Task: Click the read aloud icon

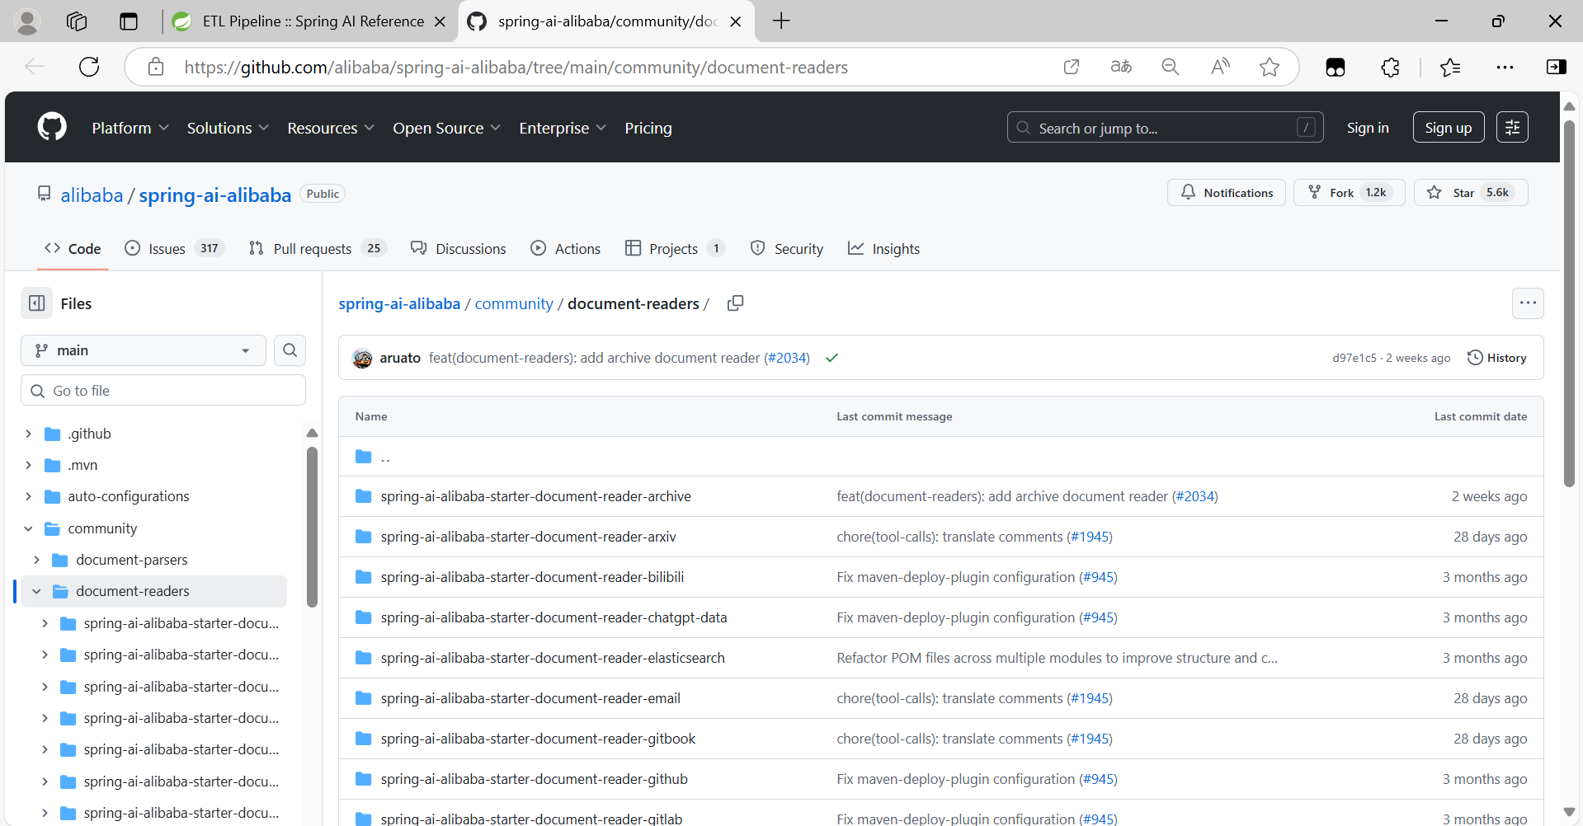Action: pyautogui.click(x=1220, y=67)
